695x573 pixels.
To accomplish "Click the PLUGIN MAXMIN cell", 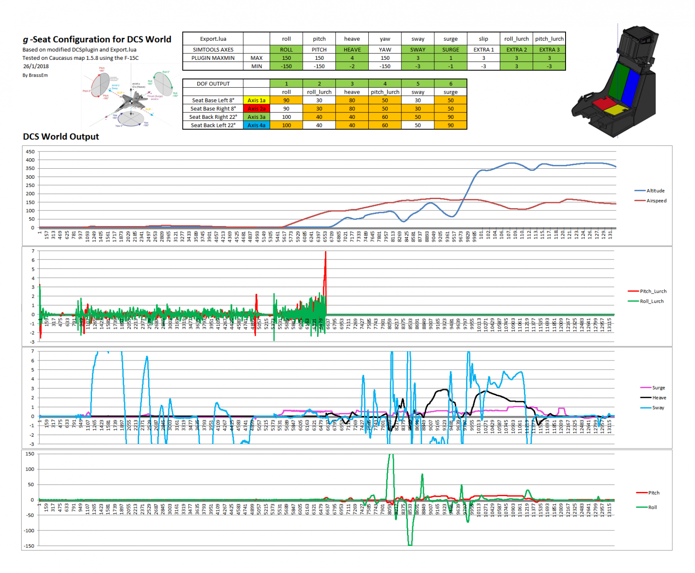I will point(213,58).
